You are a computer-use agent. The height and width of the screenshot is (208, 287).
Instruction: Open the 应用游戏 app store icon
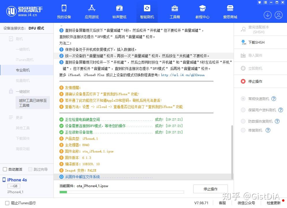click(92, 8)
